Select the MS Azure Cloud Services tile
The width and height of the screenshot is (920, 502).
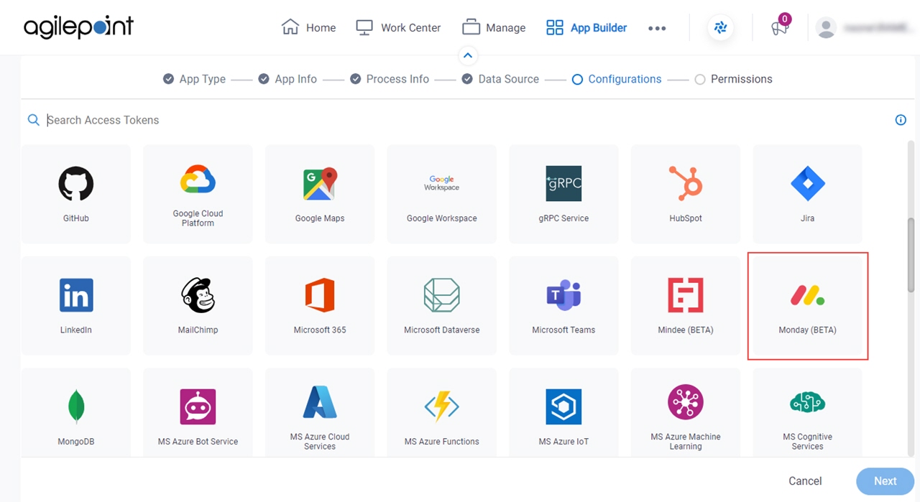[320, 412]
